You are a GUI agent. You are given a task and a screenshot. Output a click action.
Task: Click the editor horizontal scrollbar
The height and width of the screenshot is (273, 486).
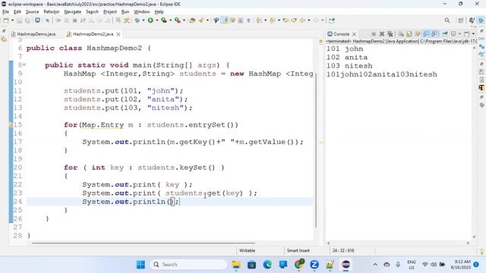tap(144, 243)
